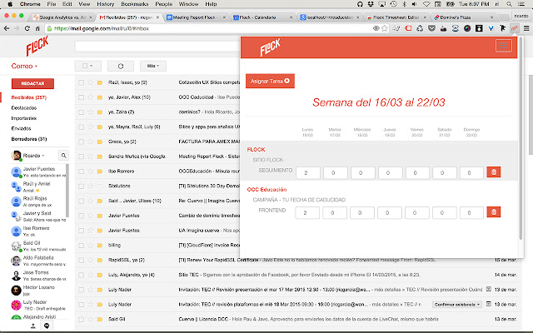The width and height of the screenshot is (533, 333).
Task: Delete the FLOCK Seguimiento row with trash icon
Action: 494,172
